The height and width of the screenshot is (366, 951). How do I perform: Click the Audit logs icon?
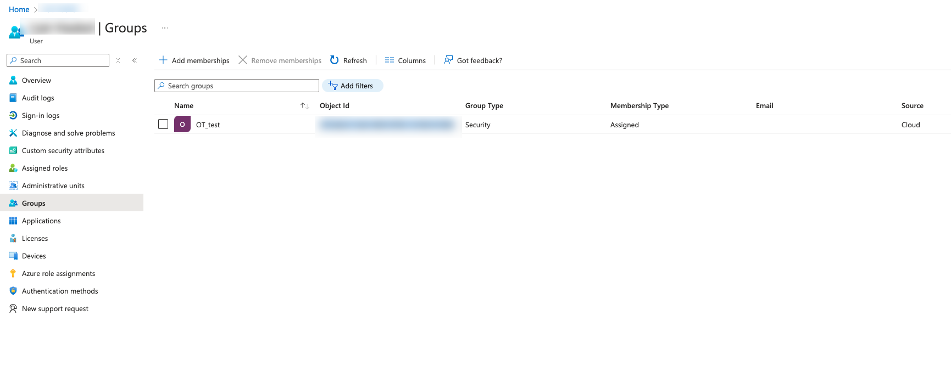point(13,98)
